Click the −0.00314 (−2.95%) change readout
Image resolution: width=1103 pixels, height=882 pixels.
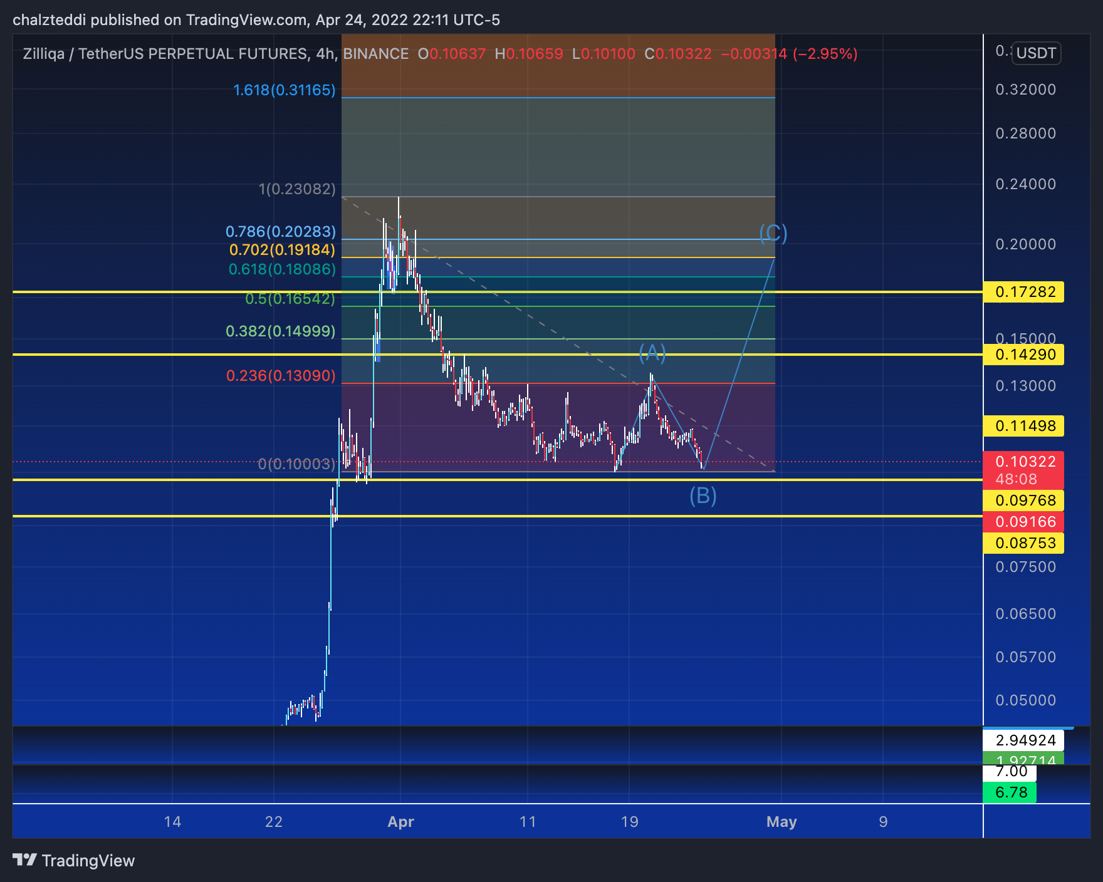coord(789,54)
